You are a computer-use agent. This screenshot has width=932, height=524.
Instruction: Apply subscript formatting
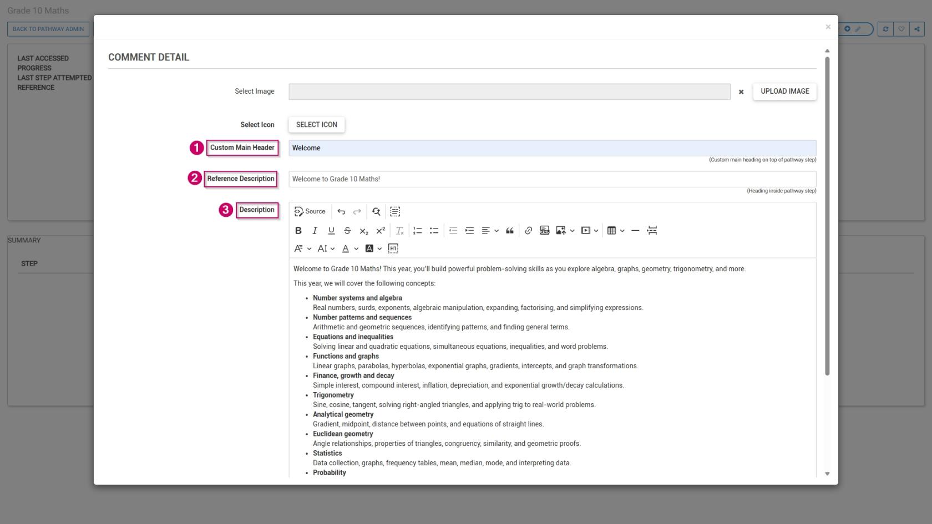(x=364, y=231)
